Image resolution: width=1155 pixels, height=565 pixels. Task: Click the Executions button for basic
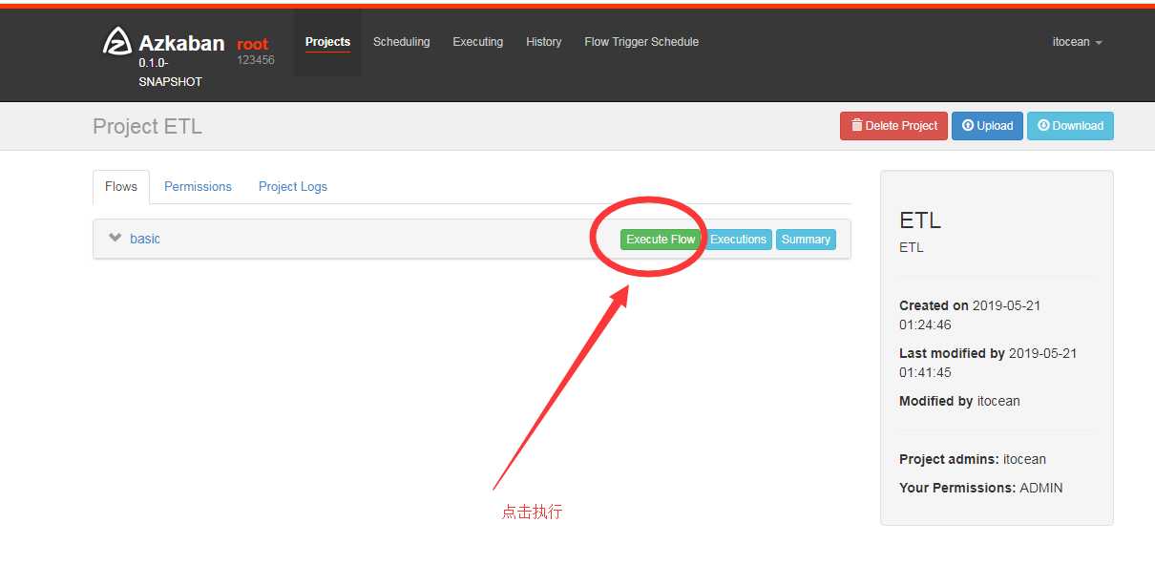click(x=738, y=240)
